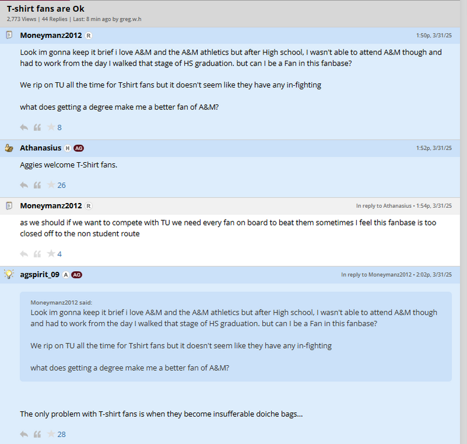This screenshot has width=467, height=444.
Task: Open Athanasius user profile
Action: [40, 148]
